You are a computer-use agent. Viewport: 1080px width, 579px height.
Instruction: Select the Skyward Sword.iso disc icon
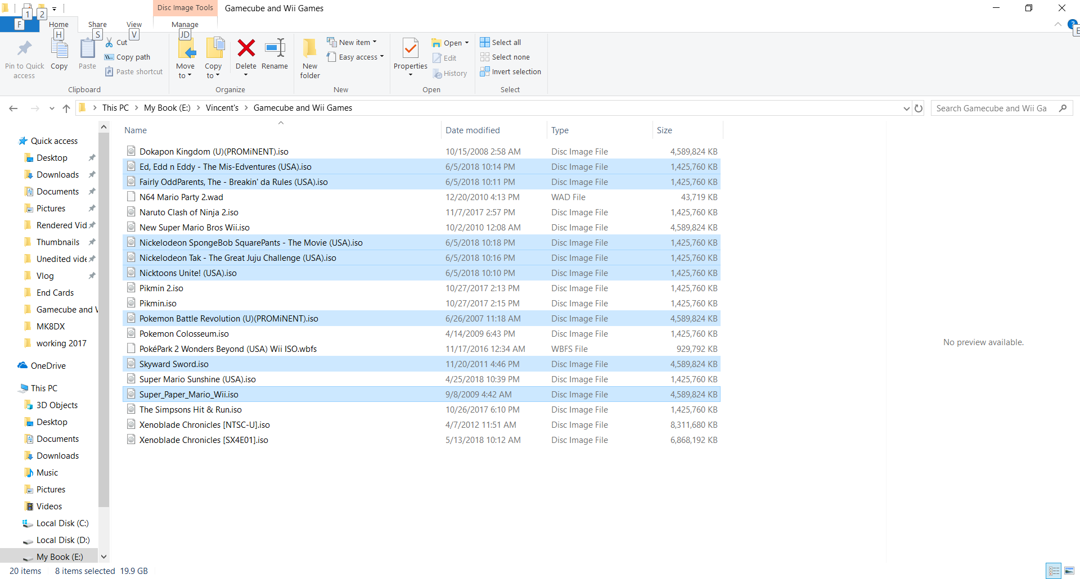click(131, 364)
